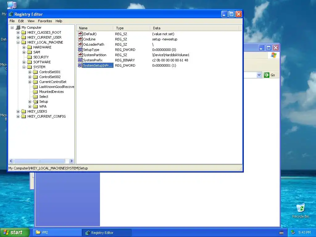Click the OsLoaderPath string value icon

click(80, 44)
